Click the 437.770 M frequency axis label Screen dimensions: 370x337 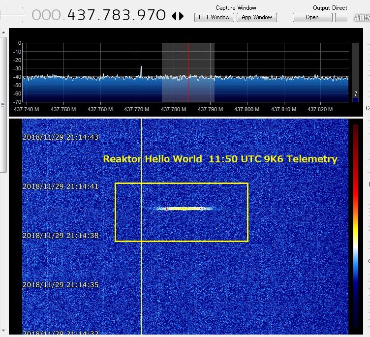[x=137, y=109]
